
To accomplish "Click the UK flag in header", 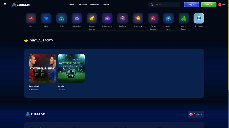I will tap(220, 5).
